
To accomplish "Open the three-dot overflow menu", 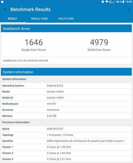I will (x=128, y=9).
